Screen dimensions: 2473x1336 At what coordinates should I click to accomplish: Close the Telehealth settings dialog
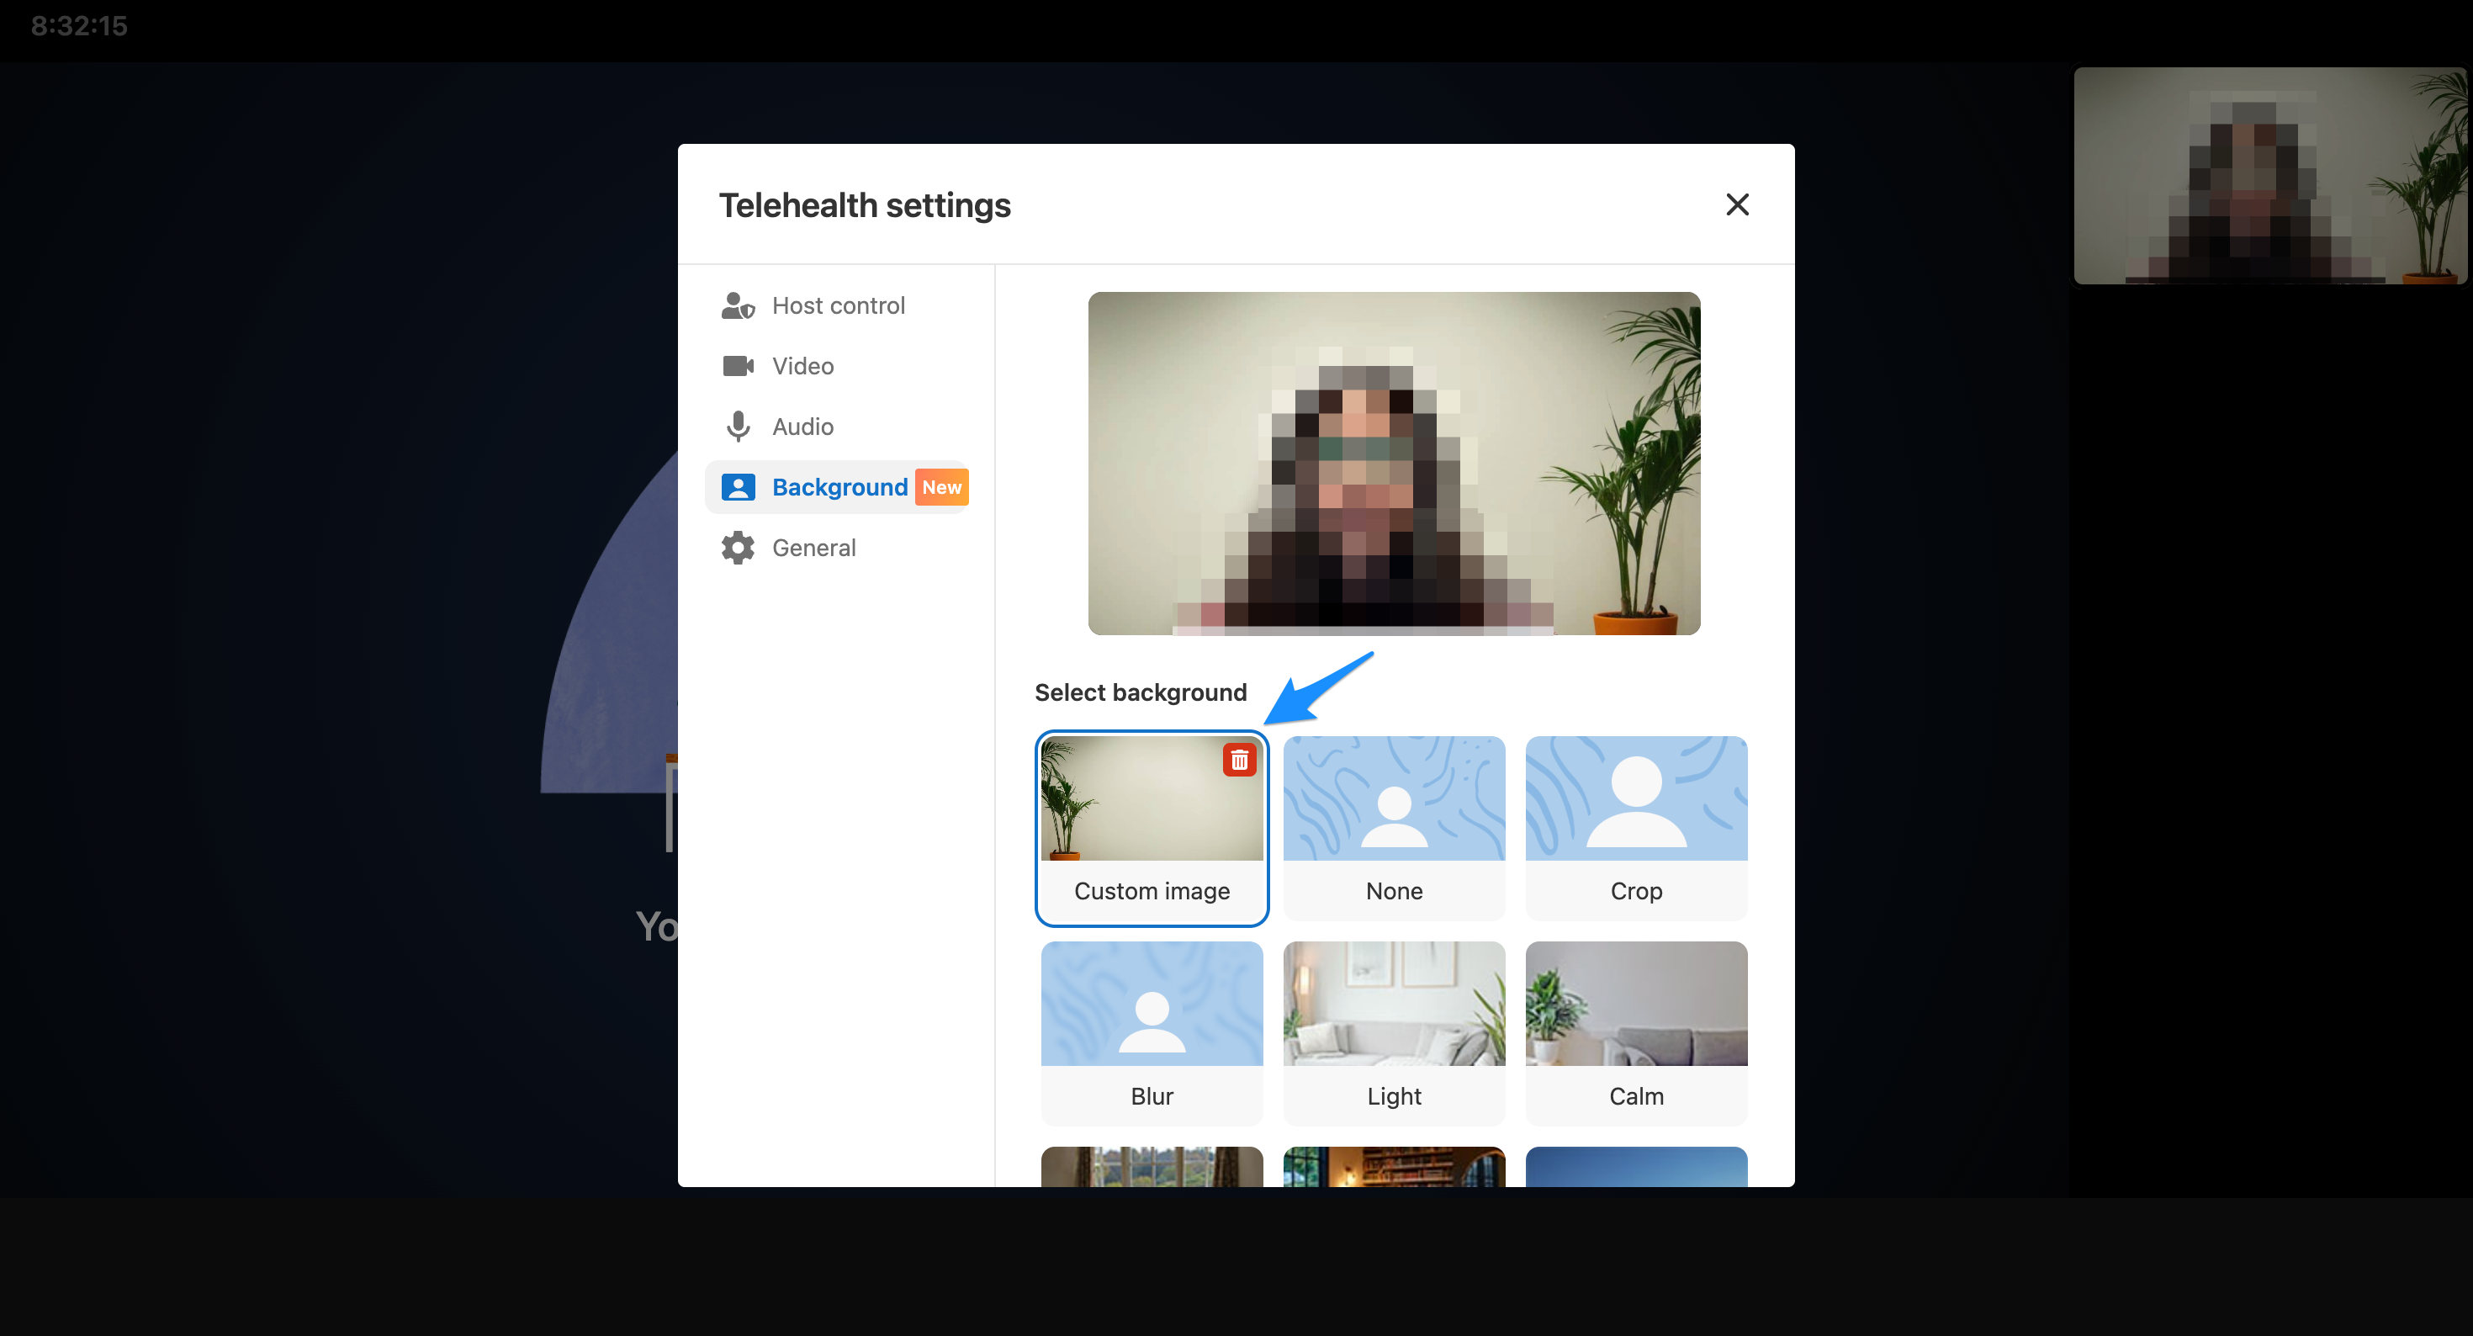1737,204
